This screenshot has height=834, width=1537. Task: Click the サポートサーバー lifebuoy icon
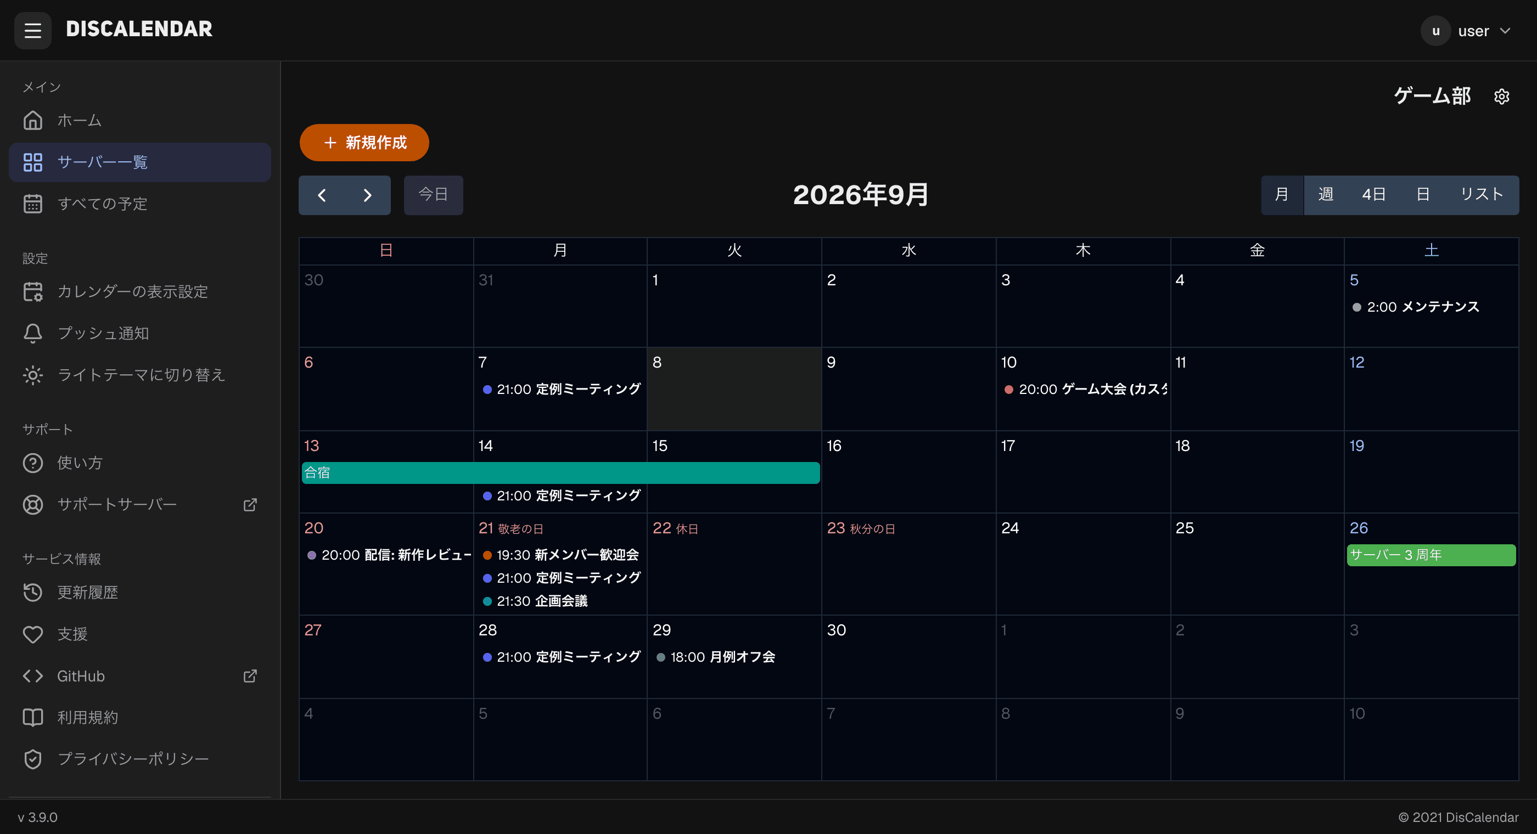click(33, 505)
